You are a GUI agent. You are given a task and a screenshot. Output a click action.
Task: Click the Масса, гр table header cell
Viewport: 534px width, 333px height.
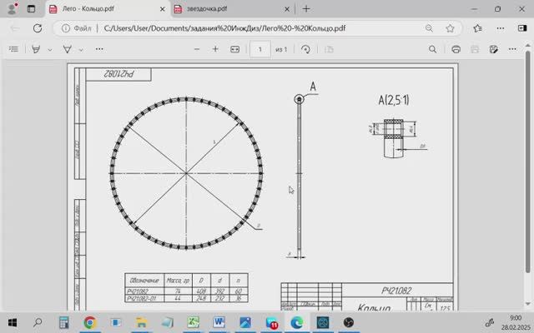178,281
